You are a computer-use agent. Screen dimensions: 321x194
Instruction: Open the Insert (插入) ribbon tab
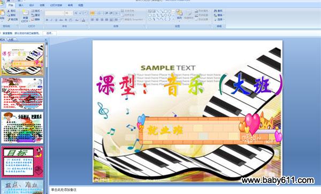pos(21,5)
